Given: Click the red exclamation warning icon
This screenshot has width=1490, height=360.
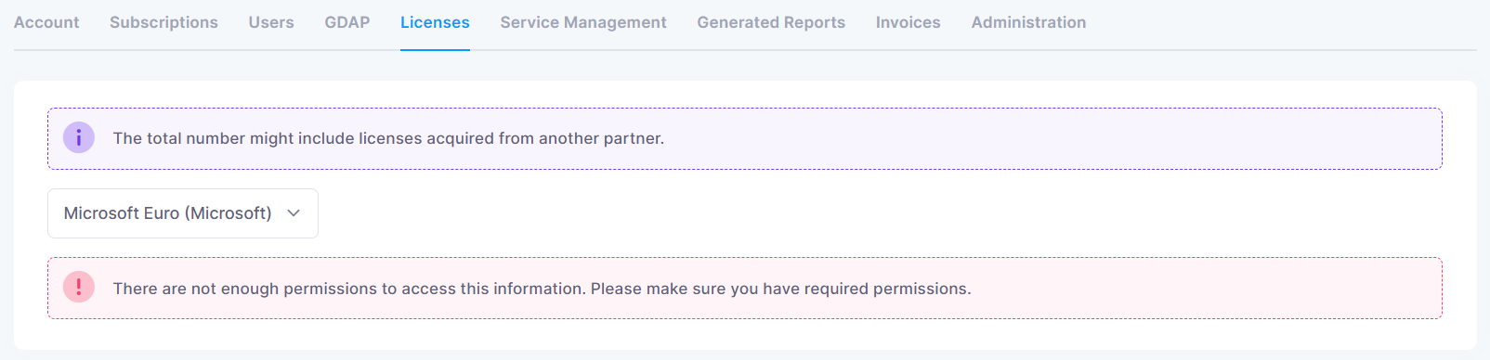Looking at the screenshot, I should click(79, 287).
